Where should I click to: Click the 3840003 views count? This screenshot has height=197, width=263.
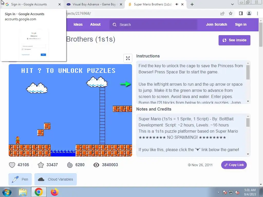click(110, 165)
